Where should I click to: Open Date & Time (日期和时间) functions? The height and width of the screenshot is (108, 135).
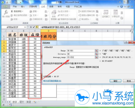(37, 19)
